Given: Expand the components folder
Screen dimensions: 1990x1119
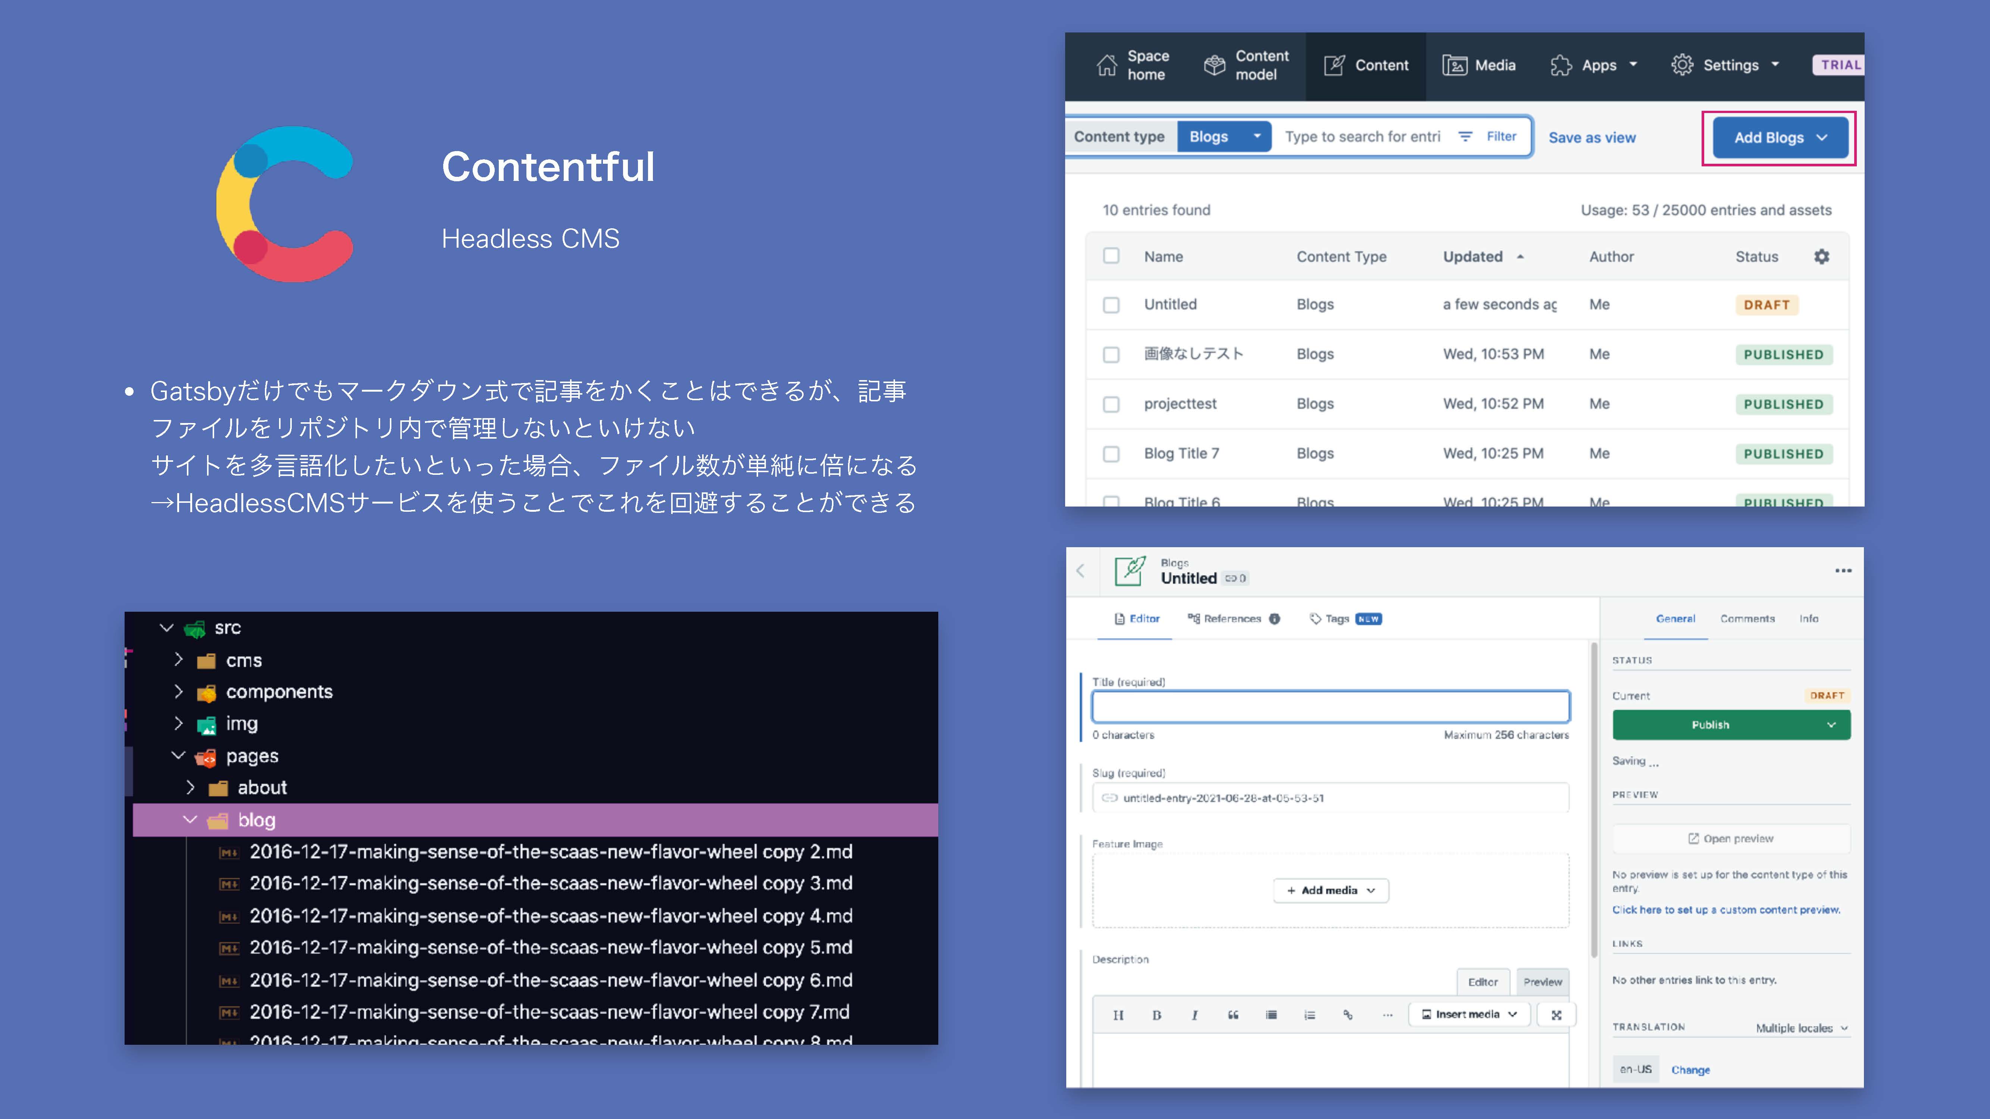Looking at the screenshot, I should pyautogui.click(x=178, y=691).
